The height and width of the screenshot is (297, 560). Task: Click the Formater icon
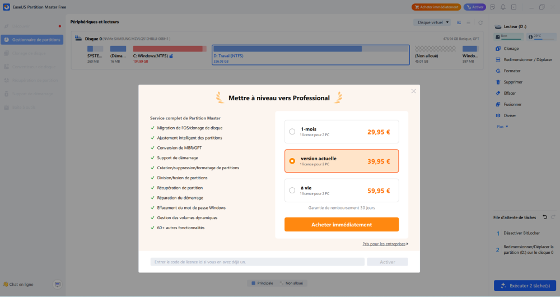click(x=498, y=71)
